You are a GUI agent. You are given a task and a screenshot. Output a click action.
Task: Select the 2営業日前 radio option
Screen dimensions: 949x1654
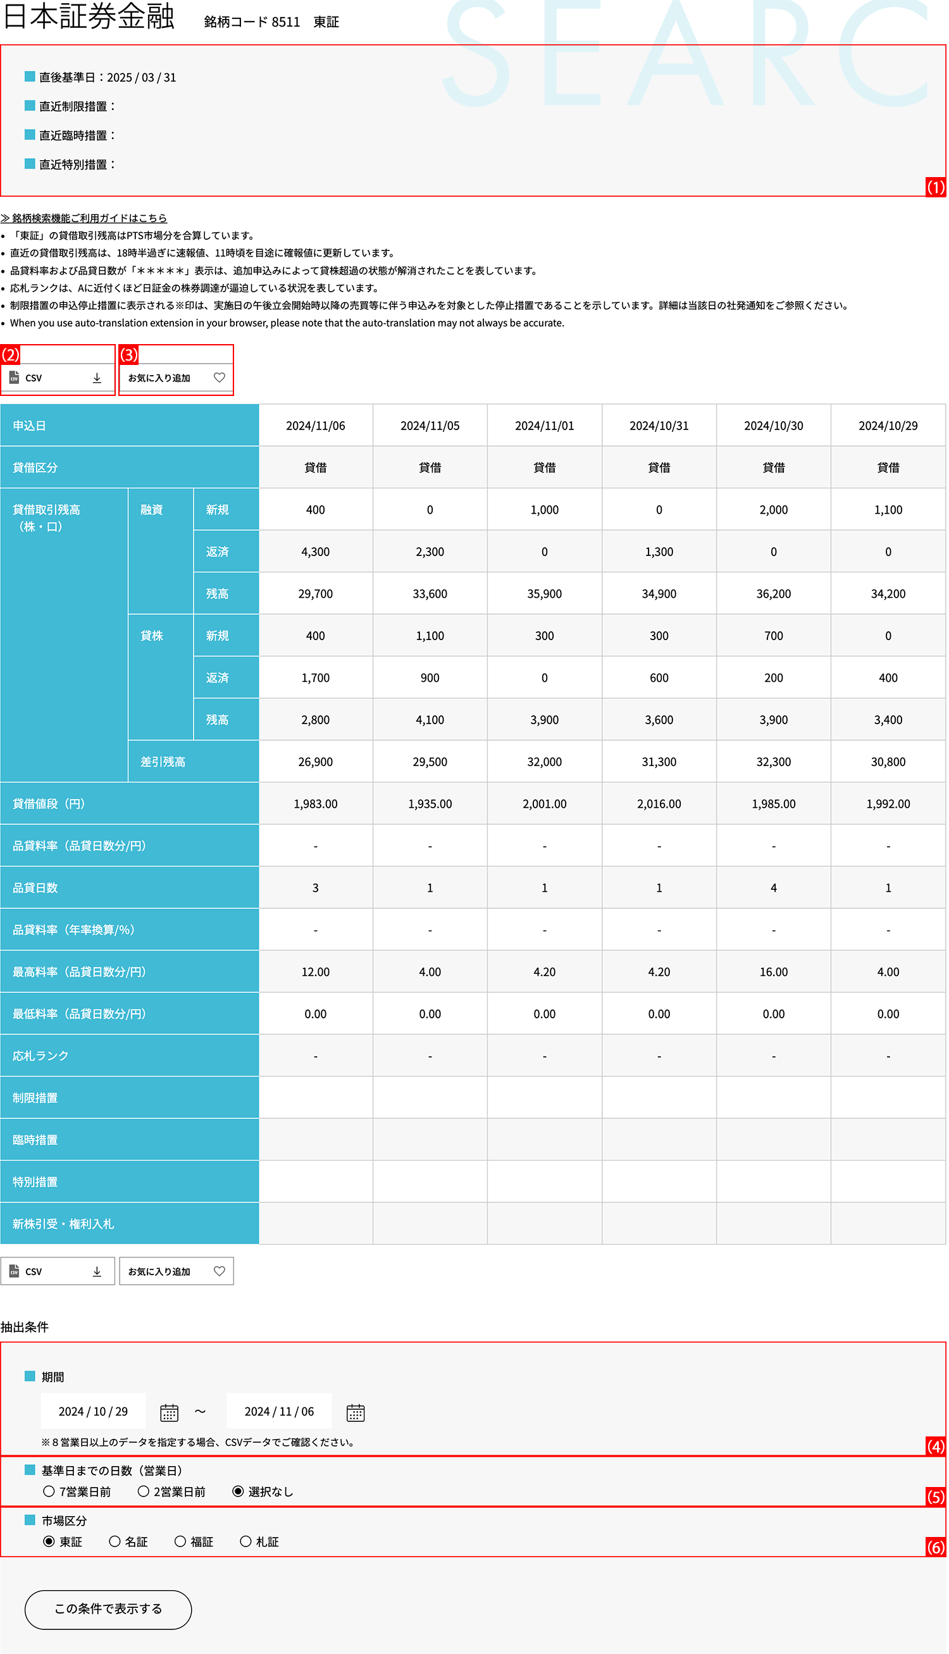point(144,1492)
